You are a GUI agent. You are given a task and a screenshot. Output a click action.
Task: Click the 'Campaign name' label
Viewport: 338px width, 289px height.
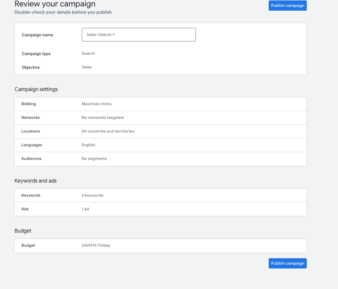(x=37, y=35)
